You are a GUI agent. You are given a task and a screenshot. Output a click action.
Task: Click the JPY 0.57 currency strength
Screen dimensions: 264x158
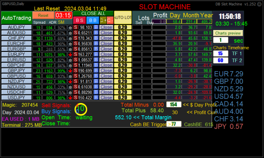(229, 126)
